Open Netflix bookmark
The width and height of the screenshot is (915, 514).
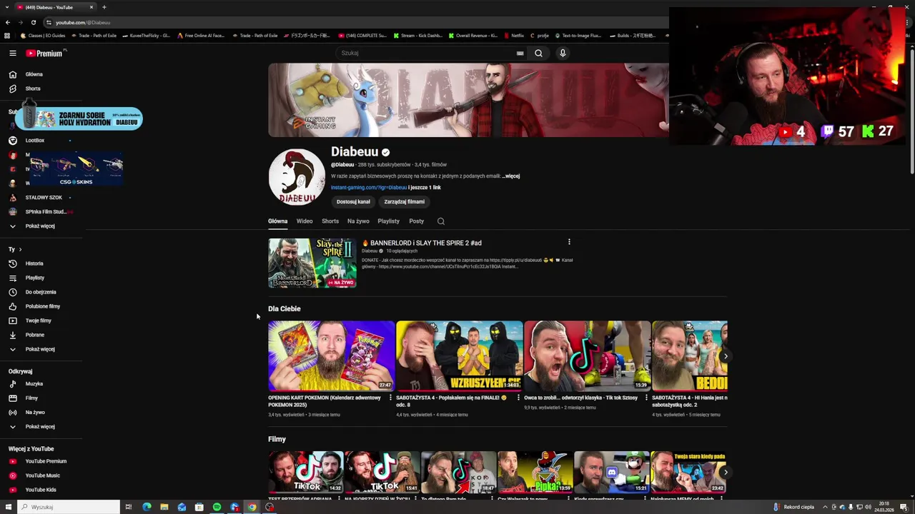click(514, 36)
